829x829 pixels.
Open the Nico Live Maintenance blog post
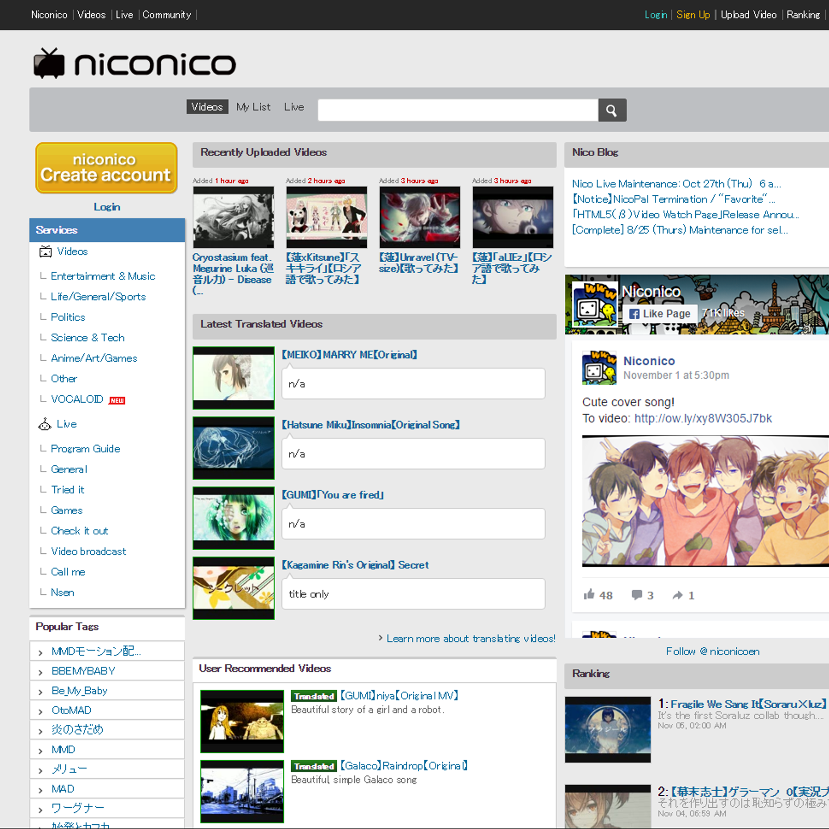point(676,183)
